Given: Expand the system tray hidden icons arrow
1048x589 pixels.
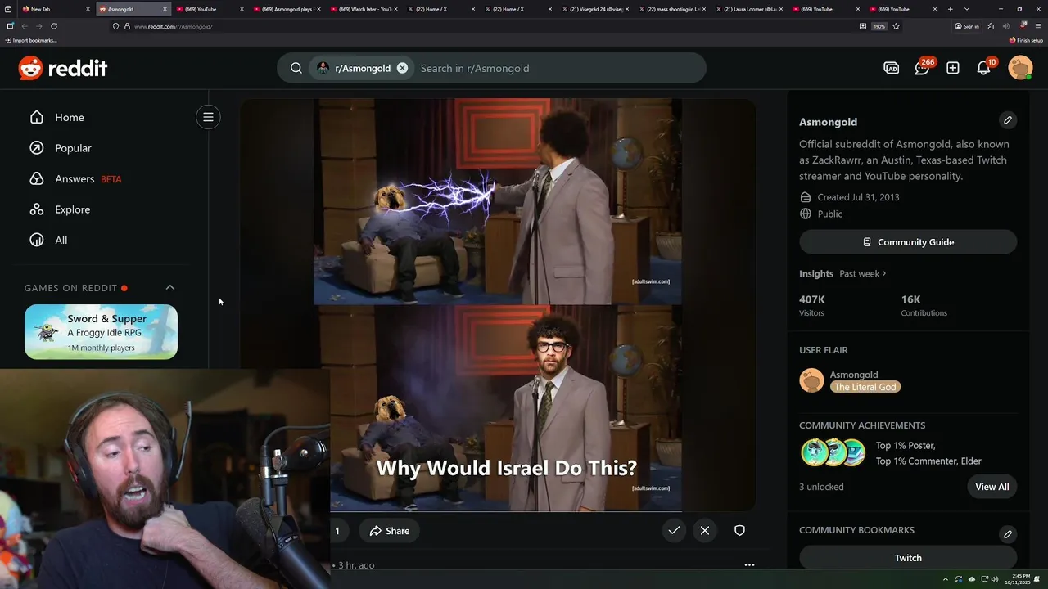Looking at the screenshot, I should click(x=945, y=579).
